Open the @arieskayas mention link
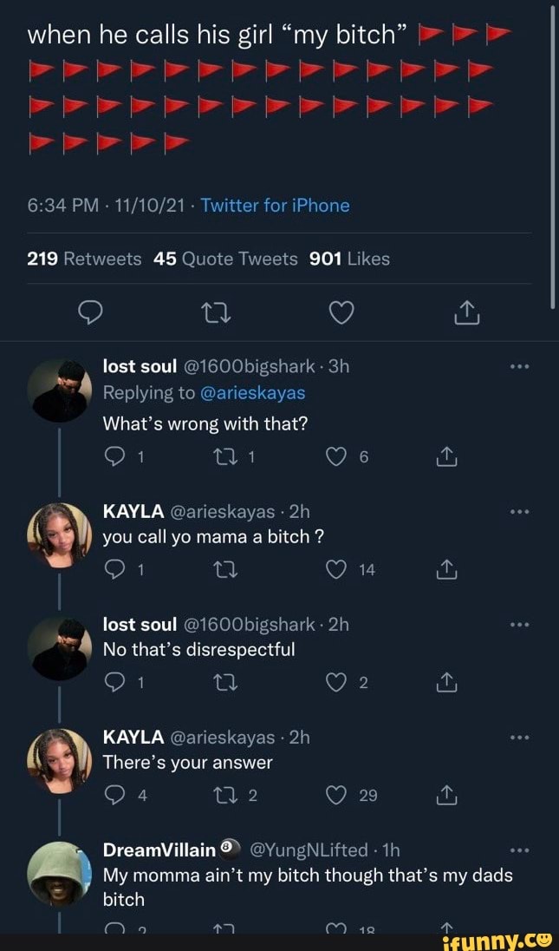The image size is (559, 951). 252,393
